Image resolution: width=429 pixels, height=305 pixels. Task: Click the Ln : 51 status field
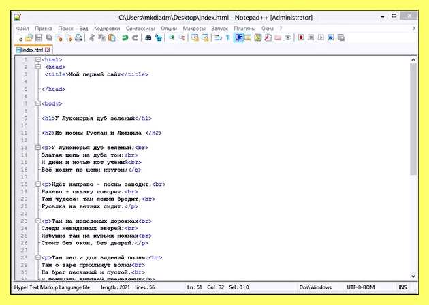tap(194, 287)
